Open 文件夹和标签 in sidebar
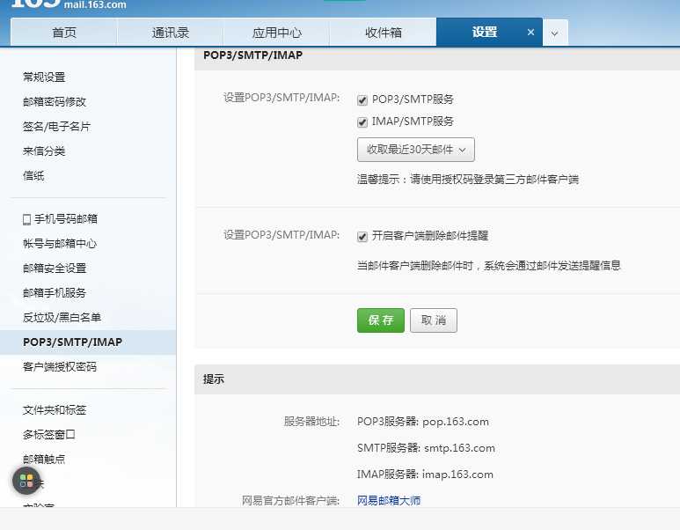The image size is (680, 530). (55, 410)
